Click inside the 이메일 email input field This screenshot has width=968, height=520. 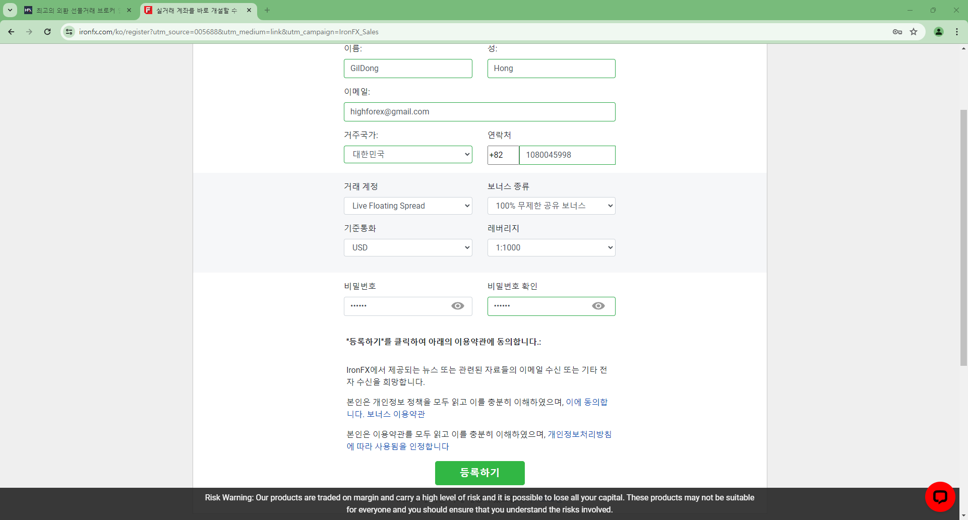[x=479, y=111]
